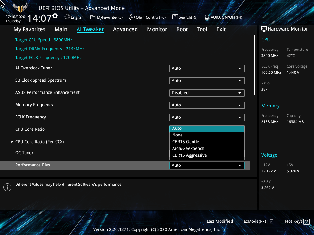Viewport: 314px width, 235px height.
Task: Click memory capacity value 16384 MB
Action: click(295, 122)
